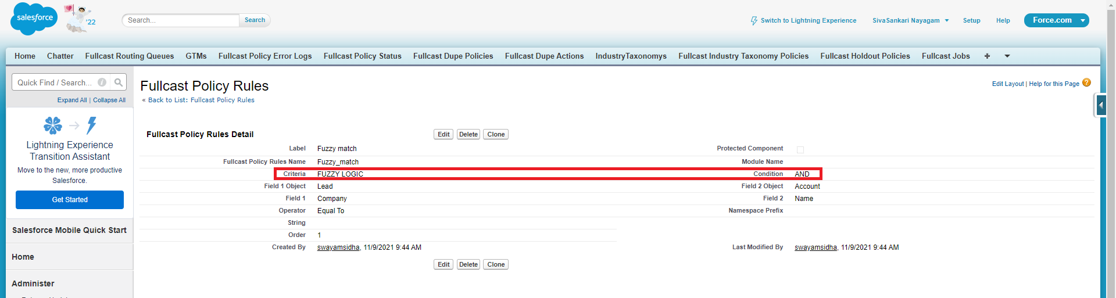Click the Quick Find magnifier icon
The height and width of the screenshot is (298, 1116).
pos(119,82)
